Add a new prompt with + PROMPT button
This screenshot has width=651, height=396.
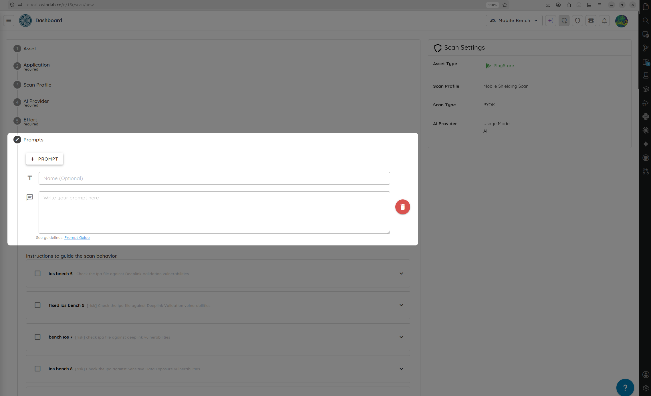[x=45, y=159]
